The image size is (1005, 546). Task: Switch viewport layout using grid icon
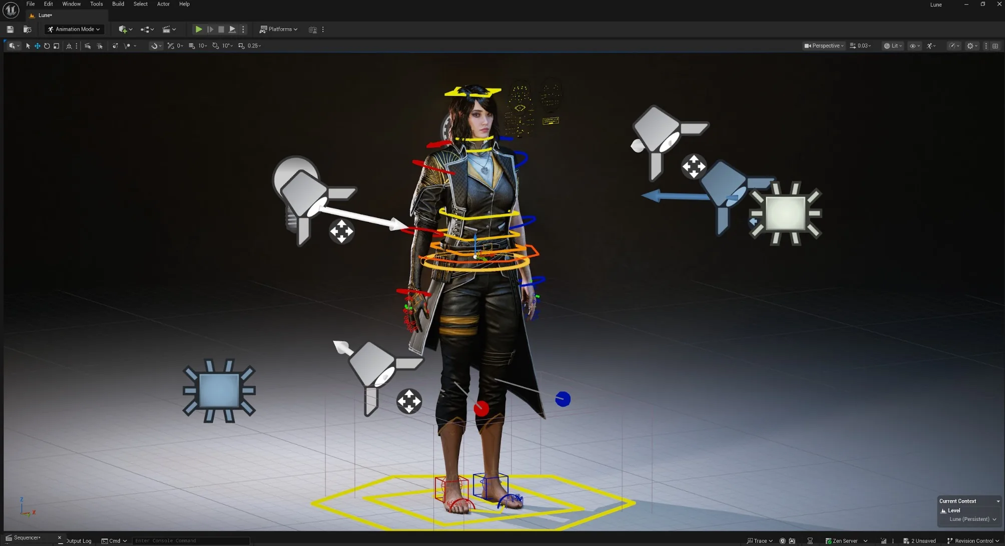click(x=995, y=46)
